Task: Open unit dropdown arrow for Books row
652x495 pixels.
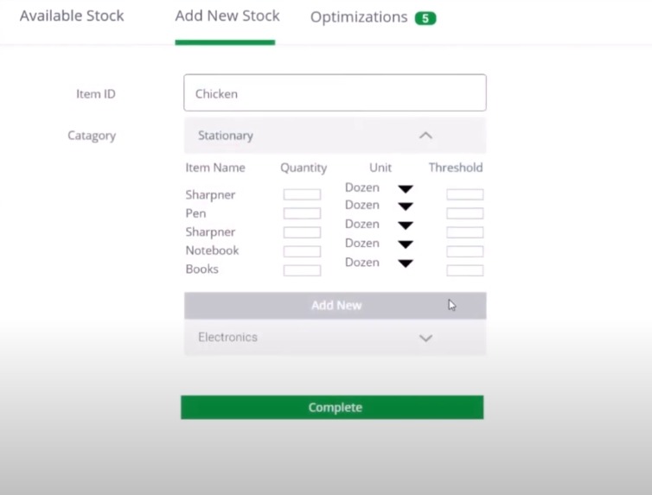Action: pyautogui.click(x=406, y=263)
